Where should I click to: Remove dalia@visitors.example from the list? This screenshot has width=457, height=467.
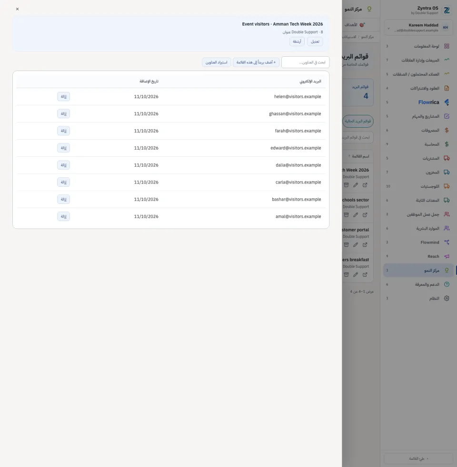(64, 165)
